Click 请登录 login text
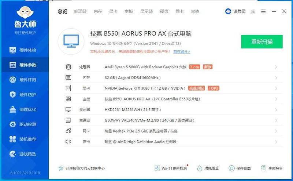Screen dimensions: 293x181 click(x=240, y=11)
